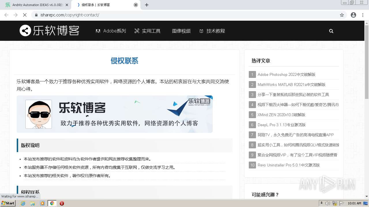The height and width of the screenshot is (207, 369).
Task: Click the page scrollbar up arrow
Action: tap(367, 23)
